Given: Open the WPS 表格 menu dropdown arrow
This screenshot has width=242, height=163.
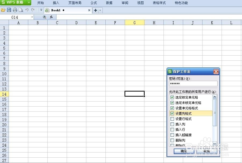Looking at the screenshot, I should [x=29, y=3].
